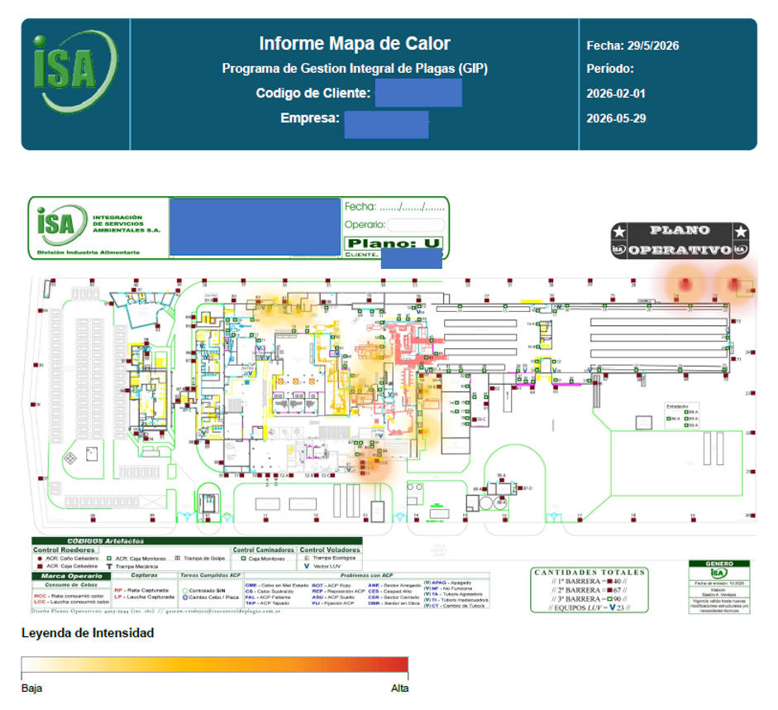Click the ACR Caño Cebadero red circle icon
This screenshot has width=778, height=710.
pos(40,559)
